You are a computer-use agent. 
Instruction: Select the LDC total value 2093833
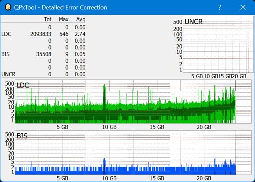pyautogui.click(x=41, y=34)
